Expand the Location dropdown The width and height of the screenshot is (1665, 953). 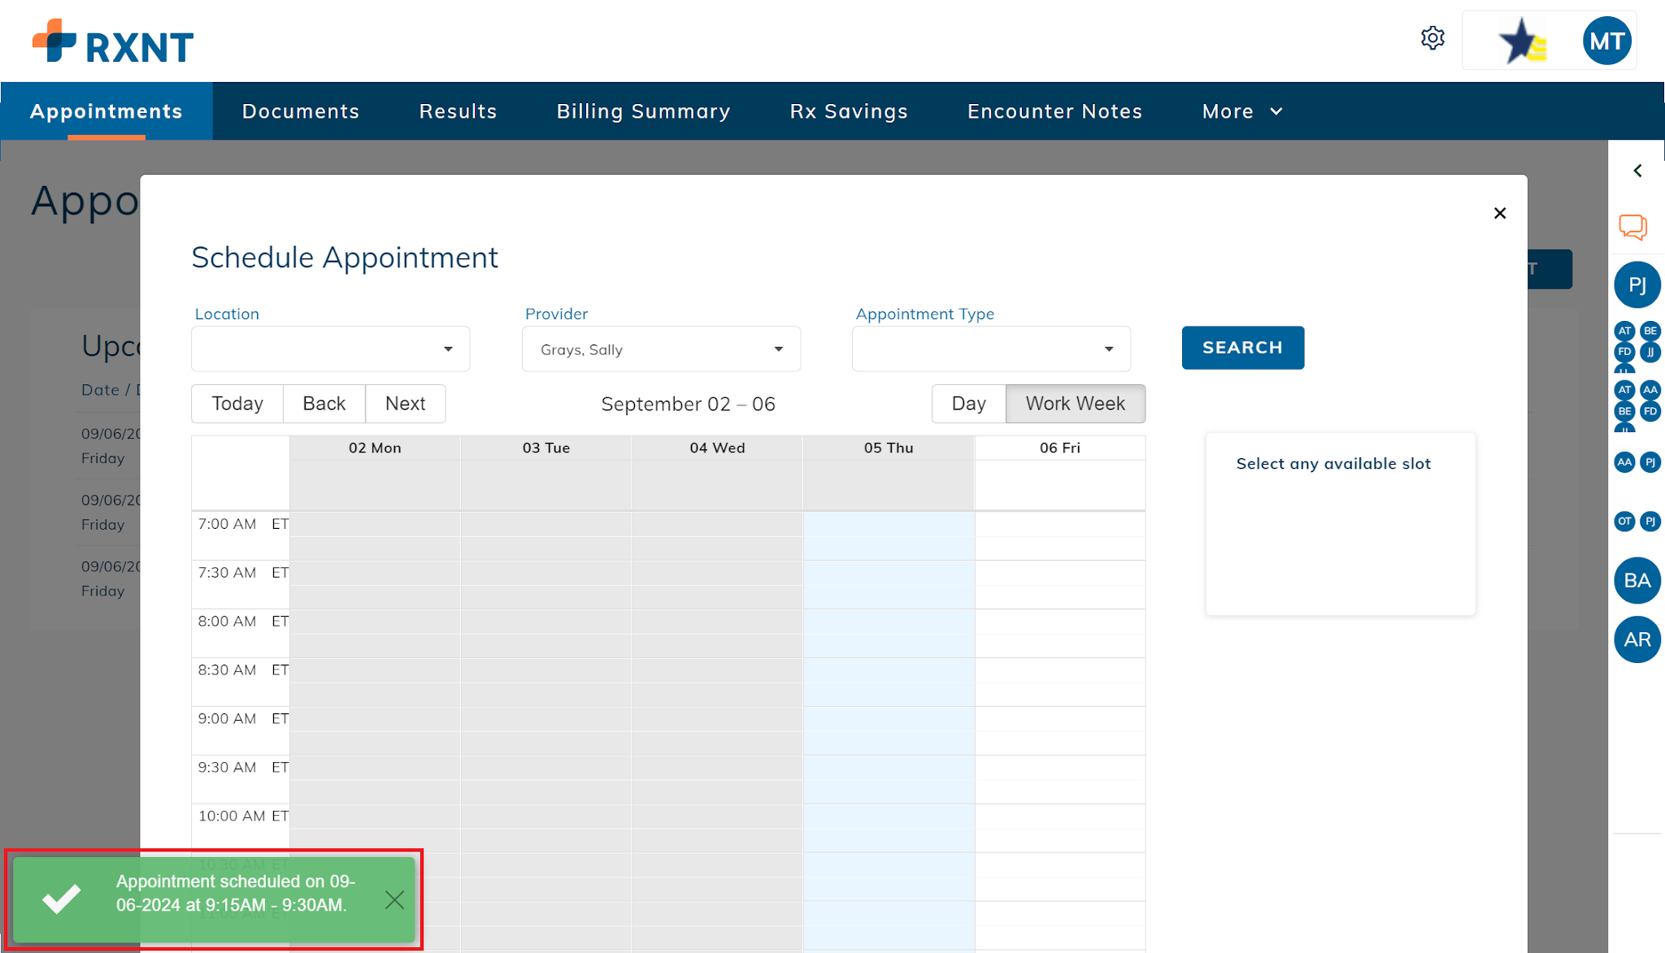tap(331, 349)
